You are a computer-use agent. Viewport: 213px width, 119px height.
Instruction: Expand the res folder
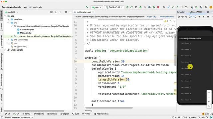(8, 43)
